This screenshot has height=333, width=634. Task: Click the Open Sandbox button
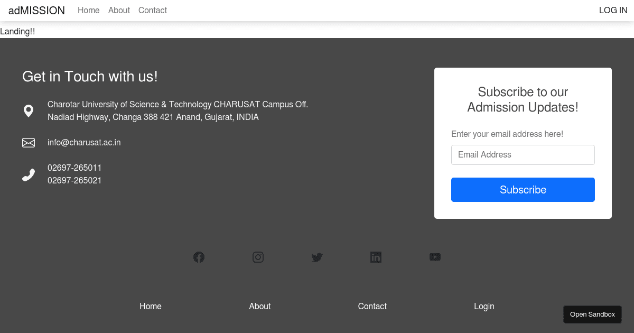(x=592, y=314)
